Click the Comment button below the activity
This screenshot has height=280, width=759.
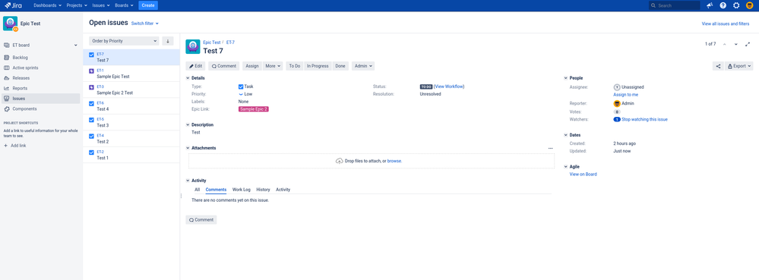click(201, 219)
